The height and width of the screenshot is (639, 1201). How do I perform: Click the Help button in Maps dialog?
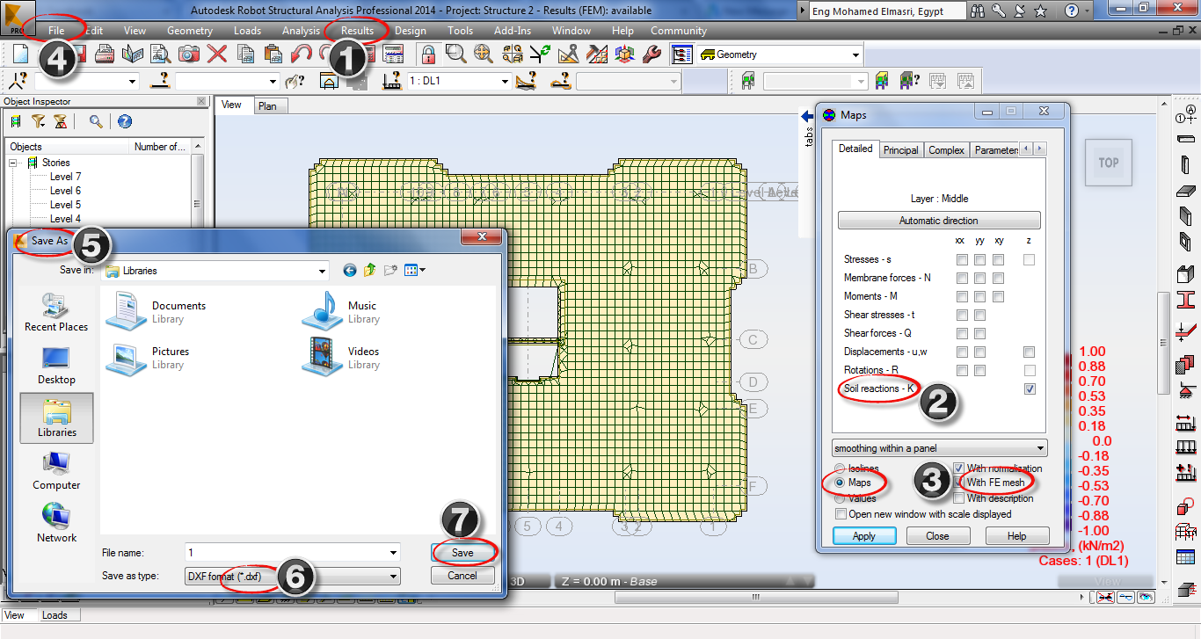tap(1017, 536)
